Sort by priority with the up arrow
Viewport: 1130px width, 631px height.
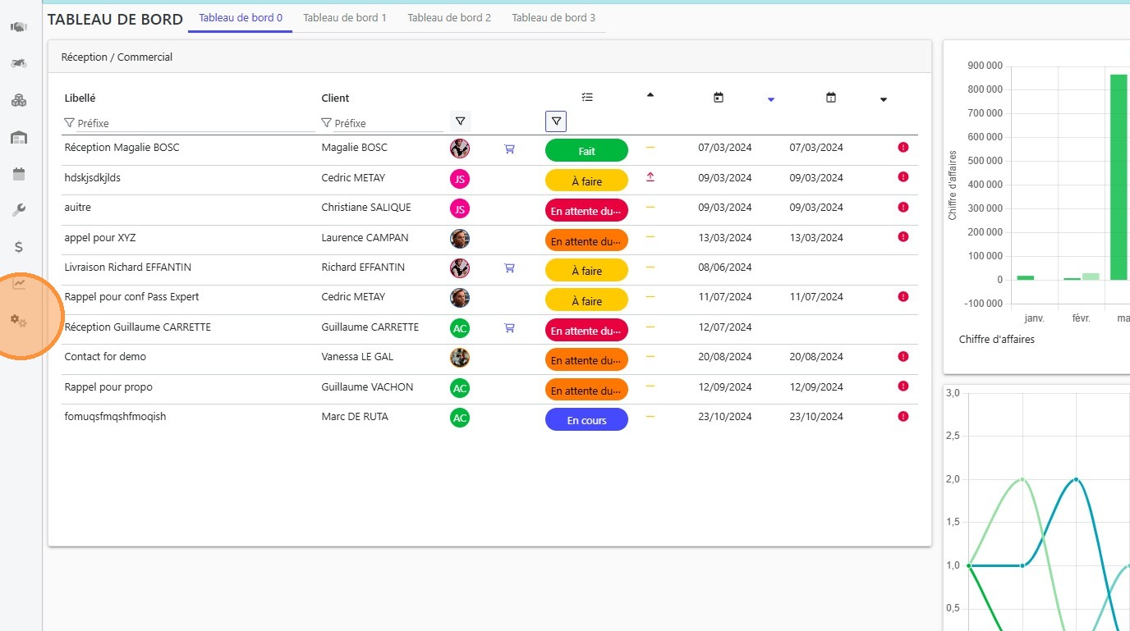pos(650,95)
